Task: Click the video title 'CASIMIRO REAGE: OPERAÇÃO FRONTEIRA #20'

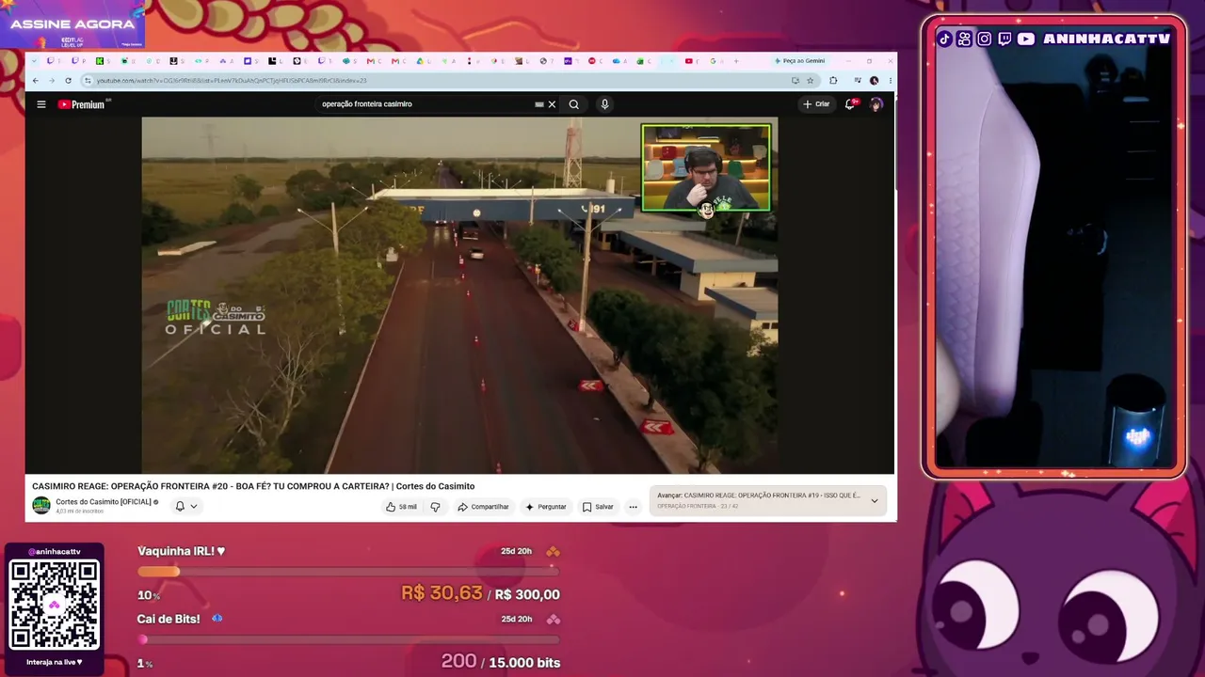Action: click(x=253, y=486)
